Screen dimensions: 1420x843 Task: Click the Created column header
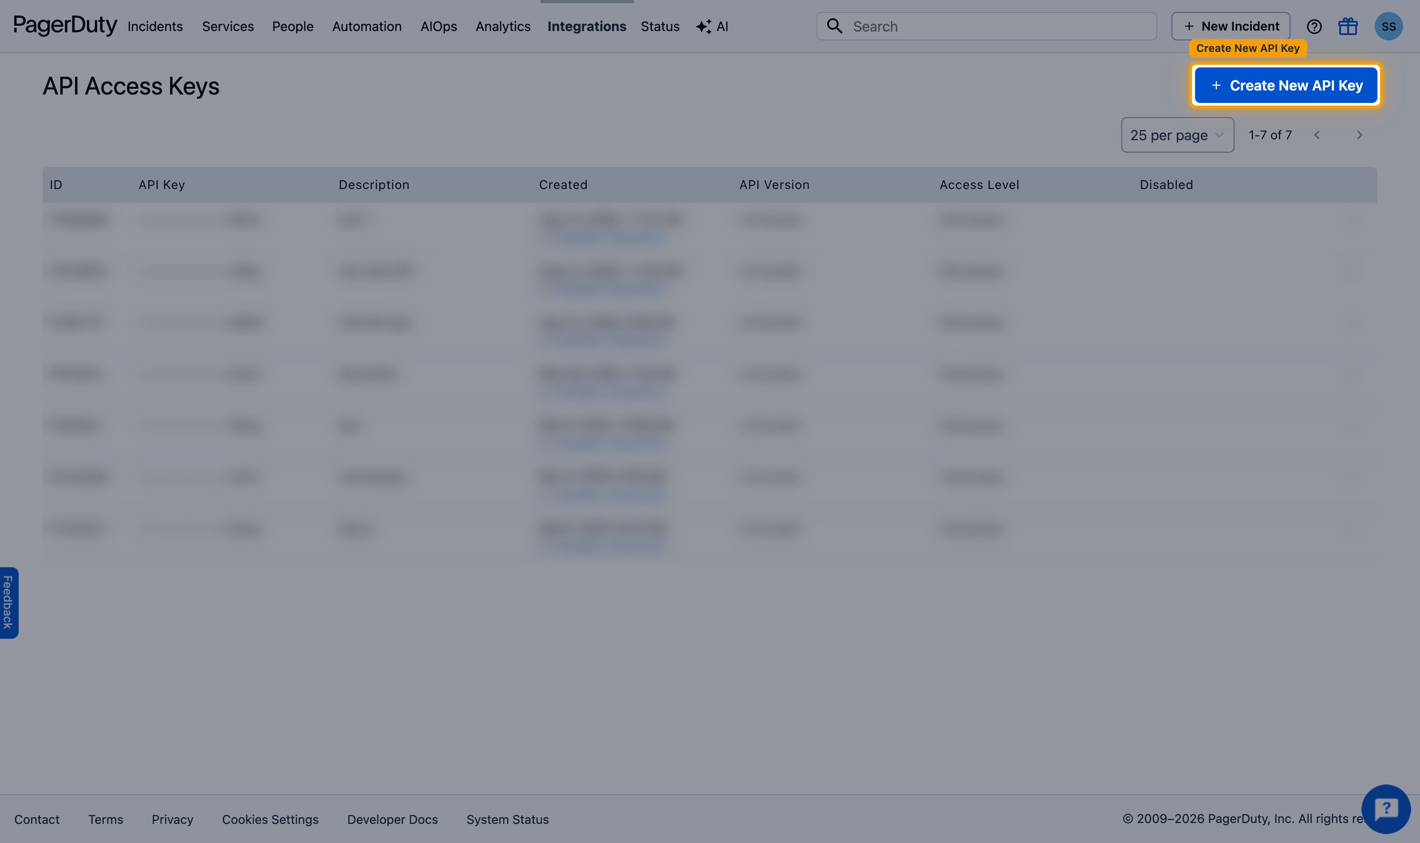click(563, 185)
